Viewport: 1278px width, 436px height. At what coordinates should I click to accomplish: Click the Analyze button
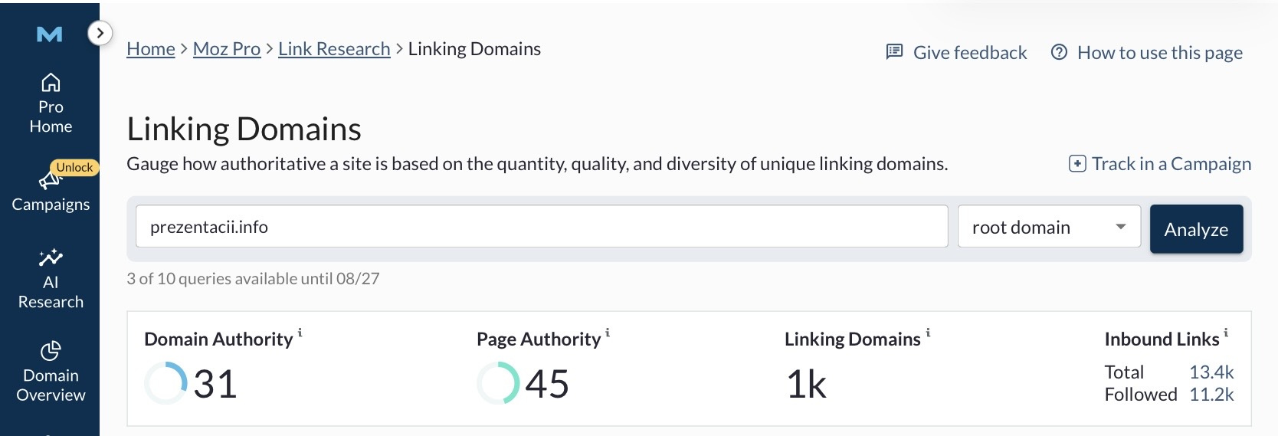[x=1196, y=229]
